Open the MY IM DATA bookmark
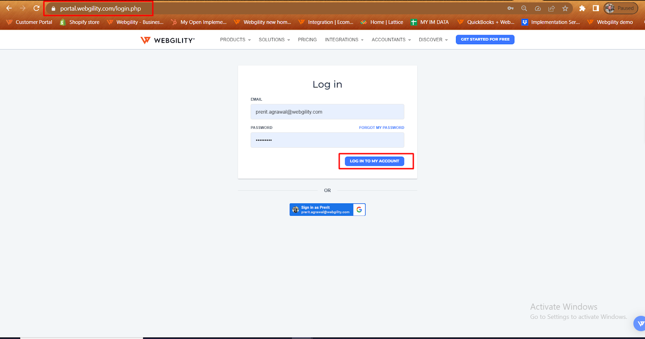 (x=430, y=22)
